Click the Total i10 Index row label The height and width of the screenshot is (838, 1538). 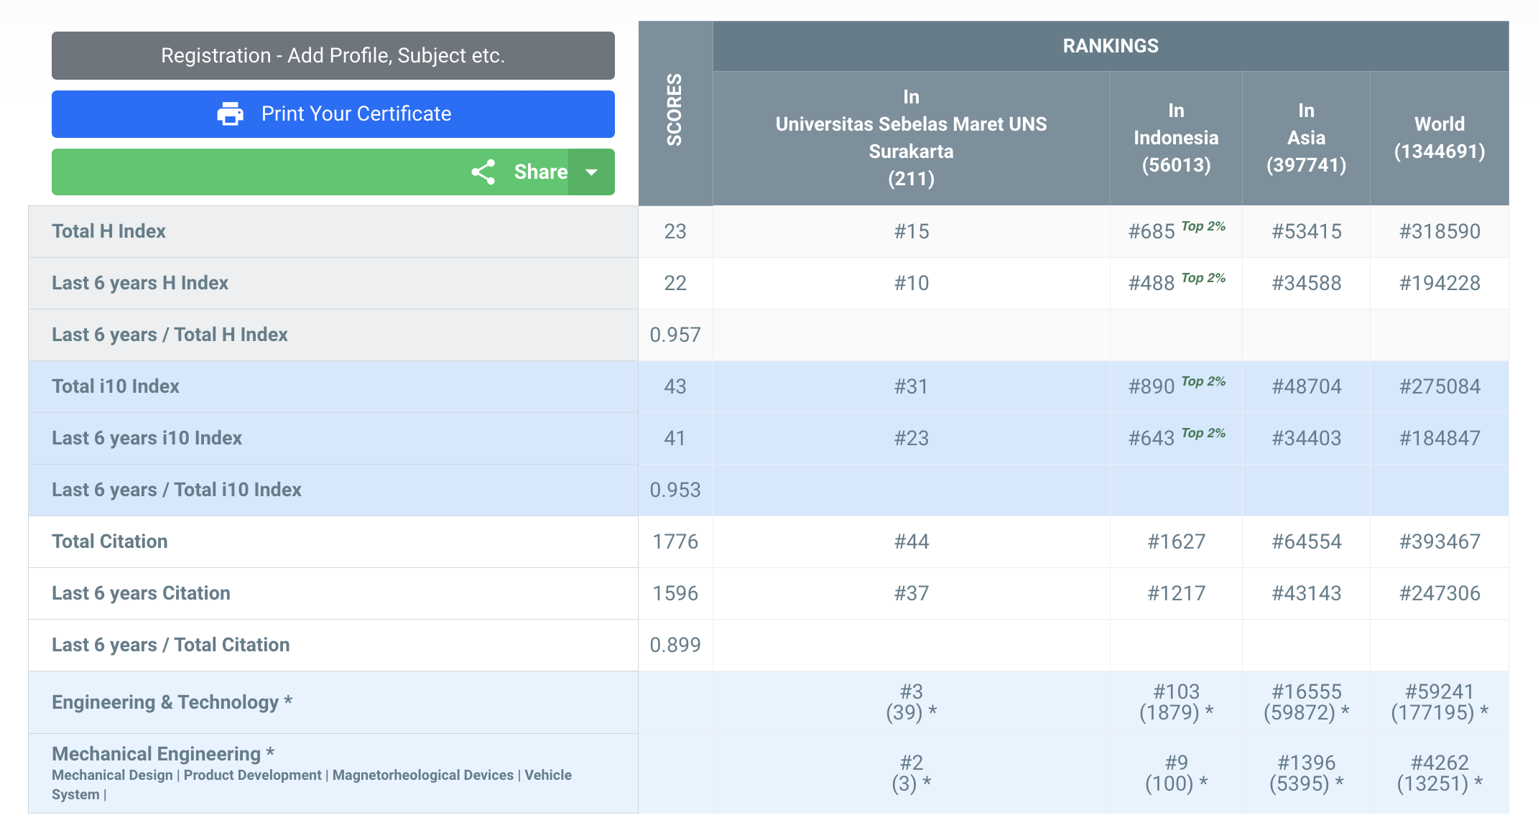click(115, 386)
